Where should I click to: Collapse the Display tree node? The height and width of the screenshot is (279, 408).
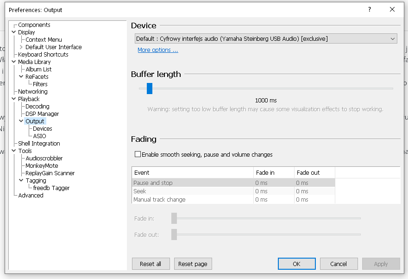[13, 32]
